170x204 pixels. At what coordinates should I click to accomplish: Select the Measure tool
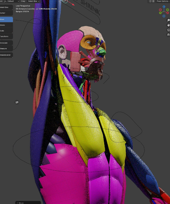pos(6,48)
